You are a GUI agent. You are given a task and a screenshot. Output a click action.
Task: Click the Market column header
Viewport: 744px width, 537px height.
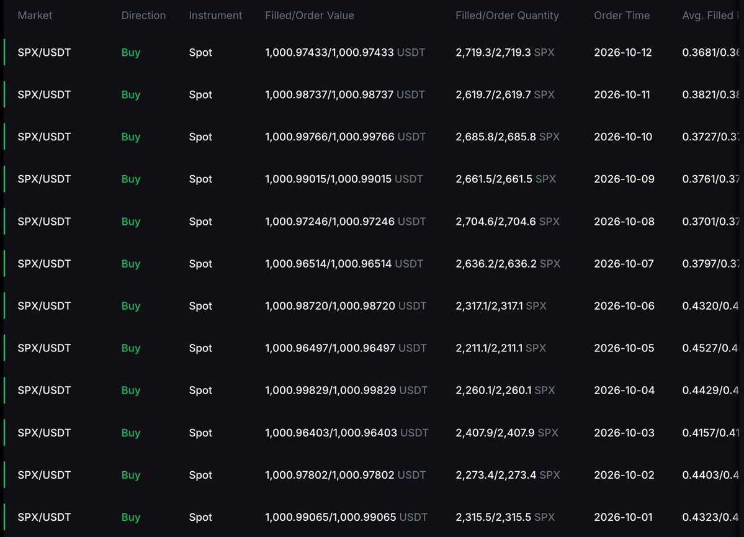[x=35, y=15]
